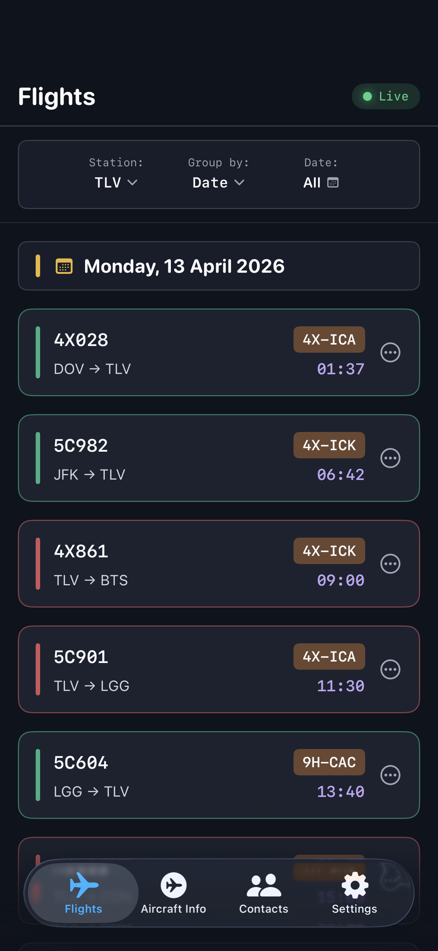
Task: Tap the airplane icon in Flights tab
Action: tap(84, 885)
